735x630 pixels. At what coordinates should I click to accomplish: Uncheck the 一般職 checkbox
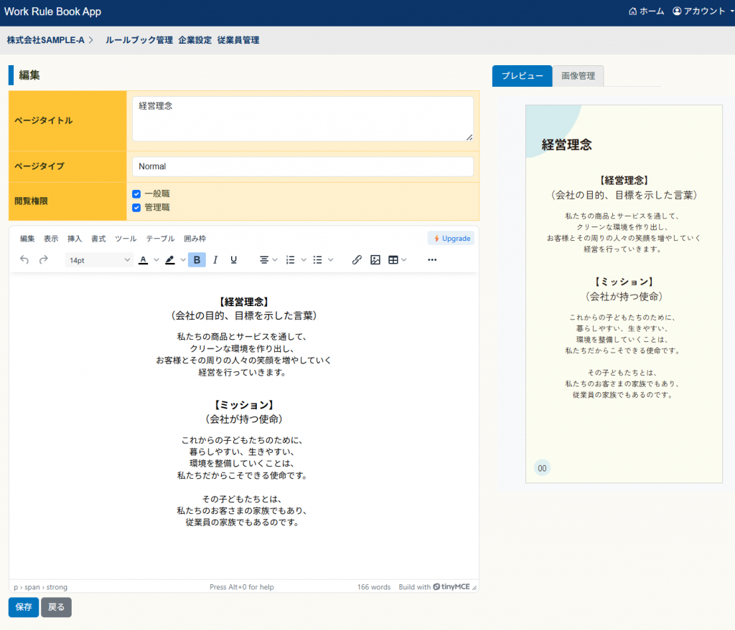coord(136,194)
